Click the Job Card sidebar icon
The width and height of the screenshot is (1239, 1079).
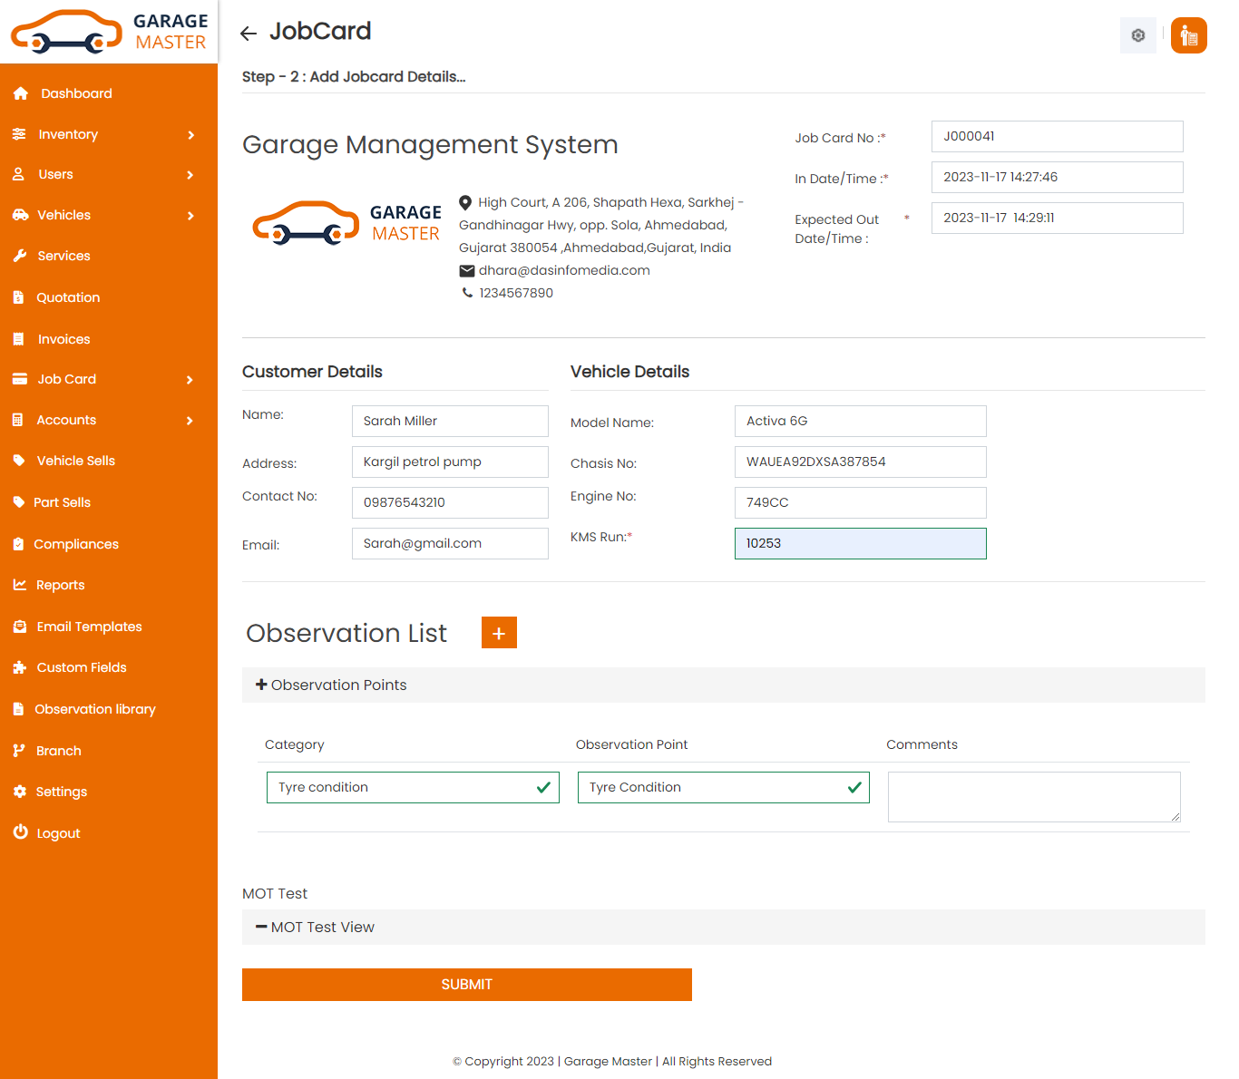tap(19, 379)
